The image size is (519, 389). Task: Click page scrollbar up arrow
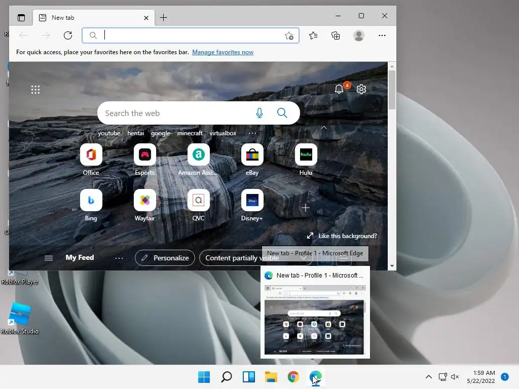click(x=392, y=66)
